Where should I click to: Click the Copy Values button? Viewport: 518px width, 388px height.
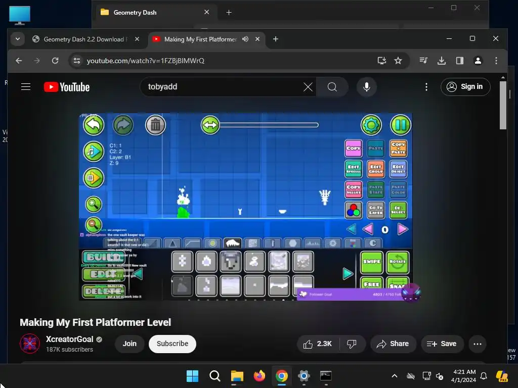(353, 189)
